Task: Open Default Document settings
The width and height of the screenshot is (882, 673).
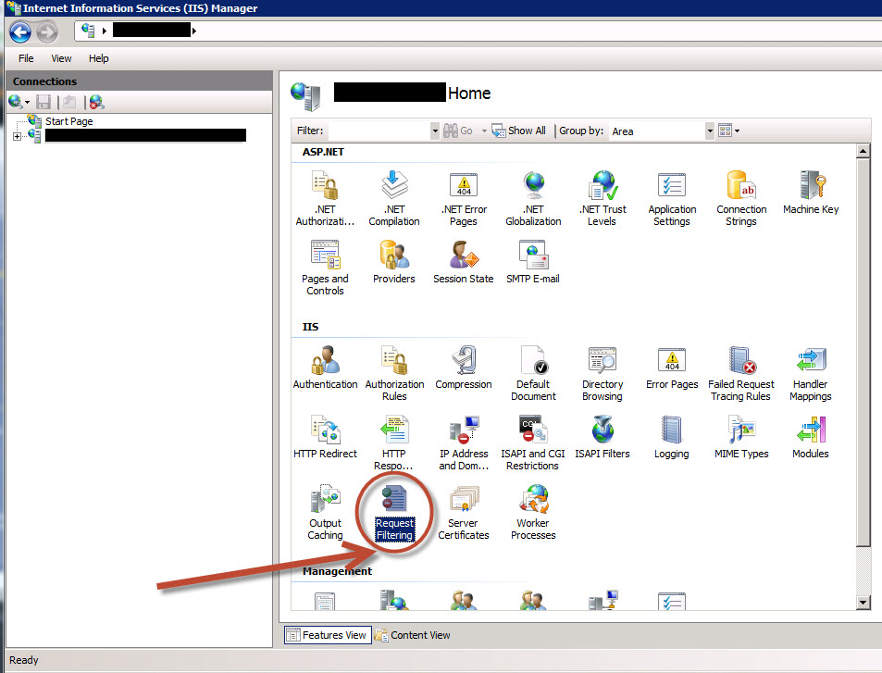Action: point(533,374)
